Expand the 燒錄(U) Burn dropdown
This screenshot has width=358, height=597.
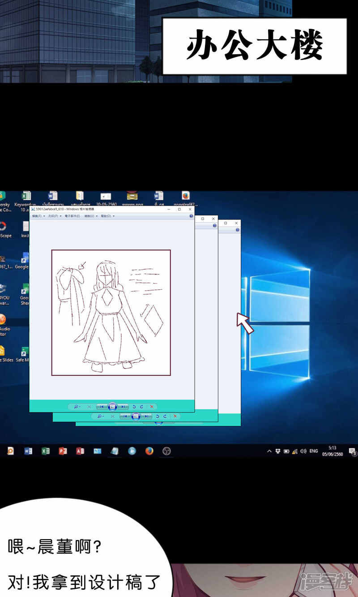90,216
